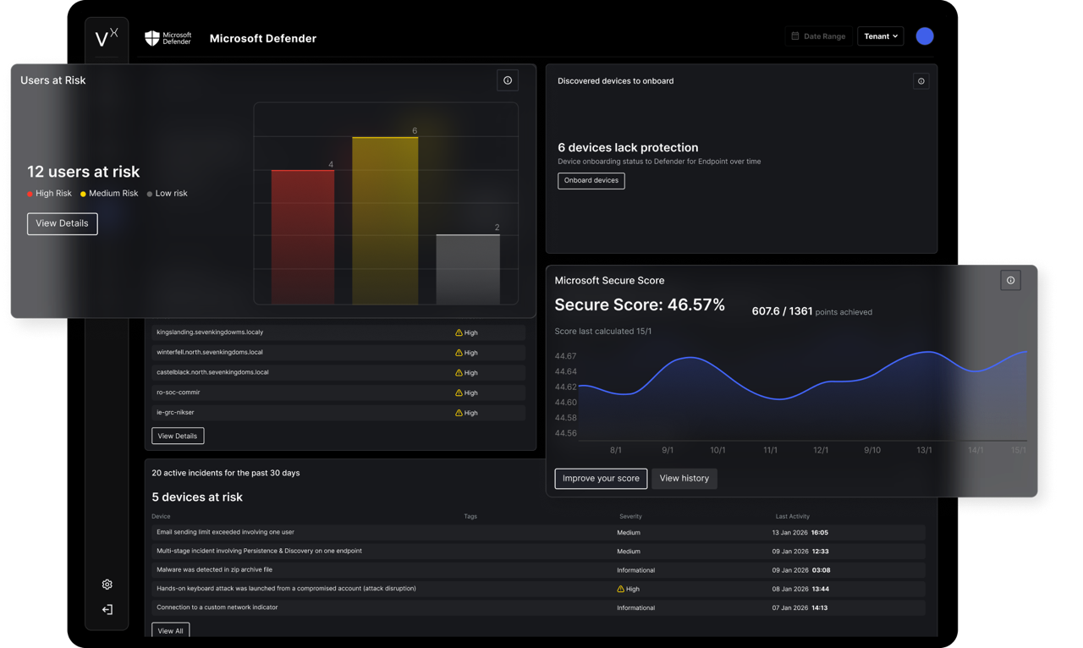This screenshot has height=648, width=1083.
Task: Select the winterfell.north.sevenkingdoms.local row
Action: click(x=338, y=353)
